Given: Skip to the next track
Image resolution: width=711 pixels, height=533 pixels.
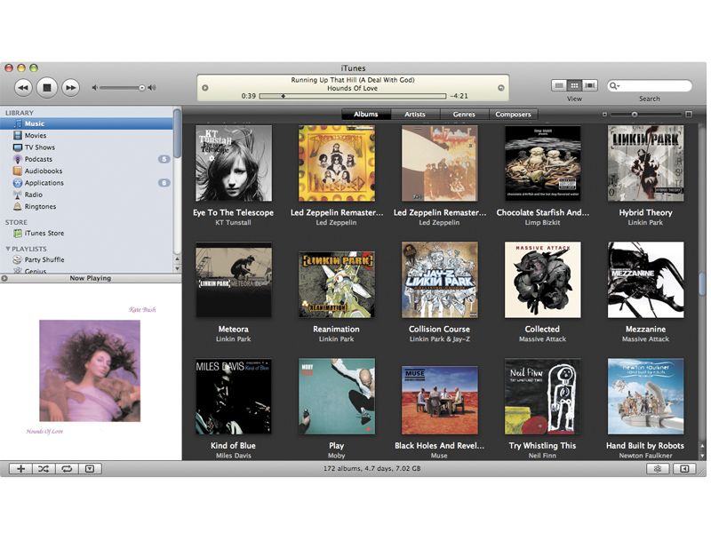Looking at the screenshot, I should 70,87.
